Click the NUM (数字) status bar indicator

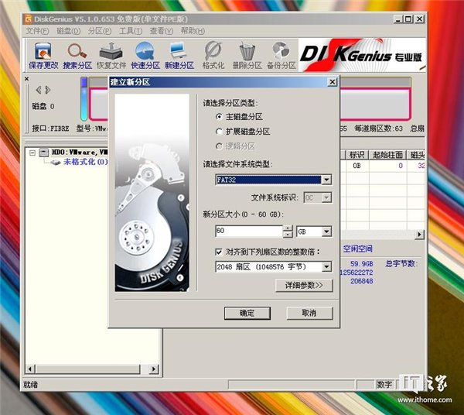(384, 385)
